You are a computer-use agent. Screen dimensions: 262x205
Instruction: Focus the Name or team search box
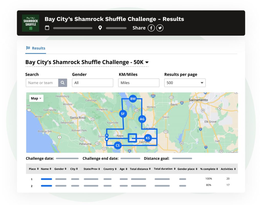42,83
